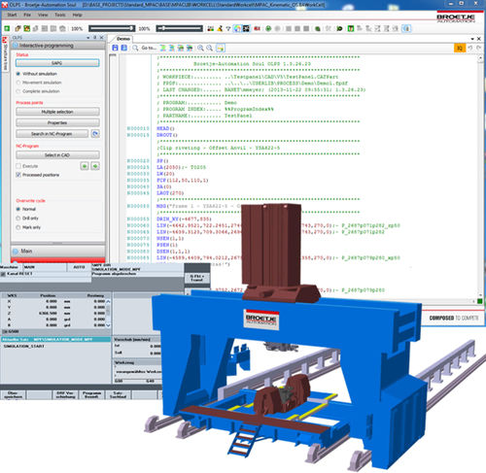This screenshot has height=473, width=486.
Task: Click the red icon in the main toolbar
Action: tap(258, 28)
